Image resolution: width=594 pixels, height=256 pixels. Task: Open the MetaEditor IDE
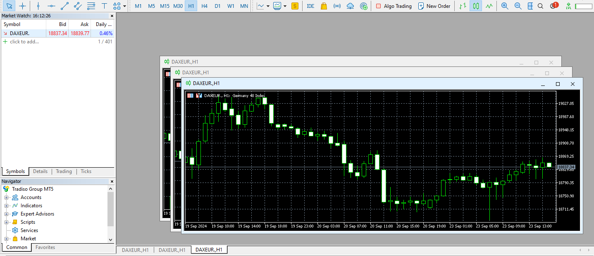click(310, 6)
